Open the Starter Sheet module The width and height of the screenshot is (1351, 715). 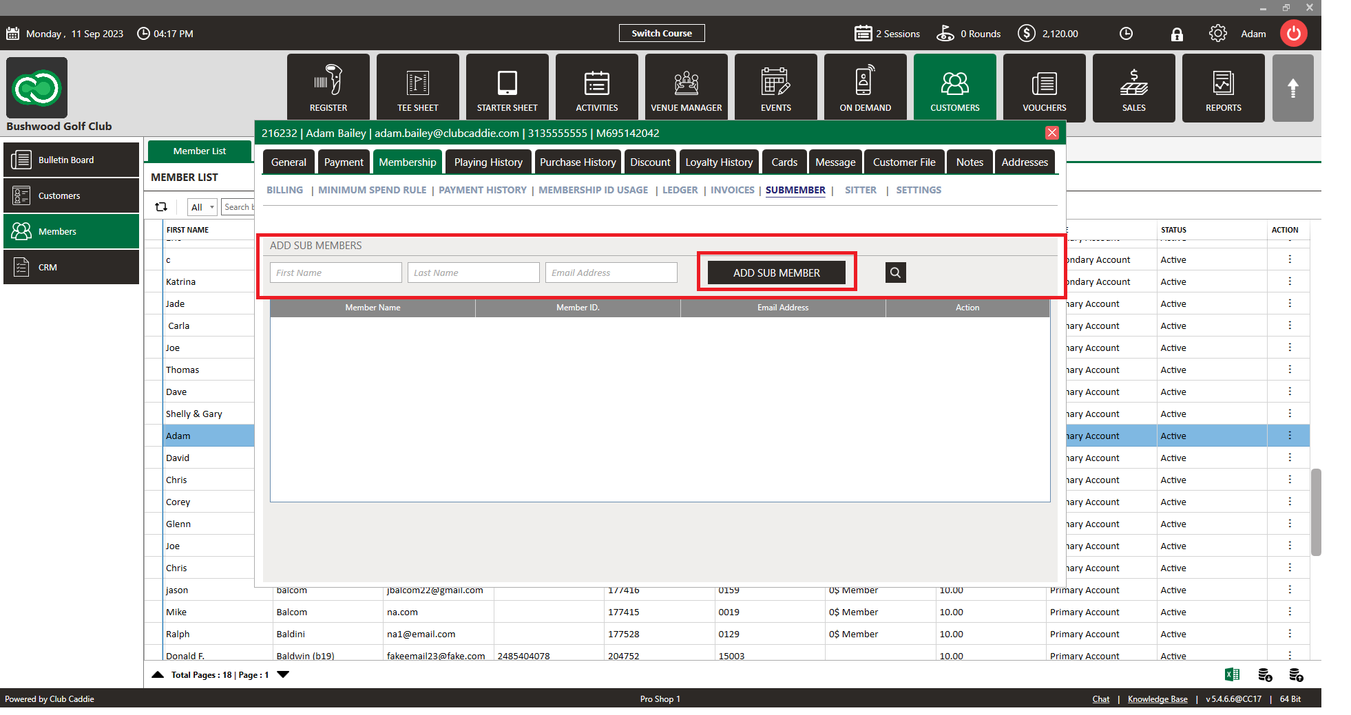507,87
